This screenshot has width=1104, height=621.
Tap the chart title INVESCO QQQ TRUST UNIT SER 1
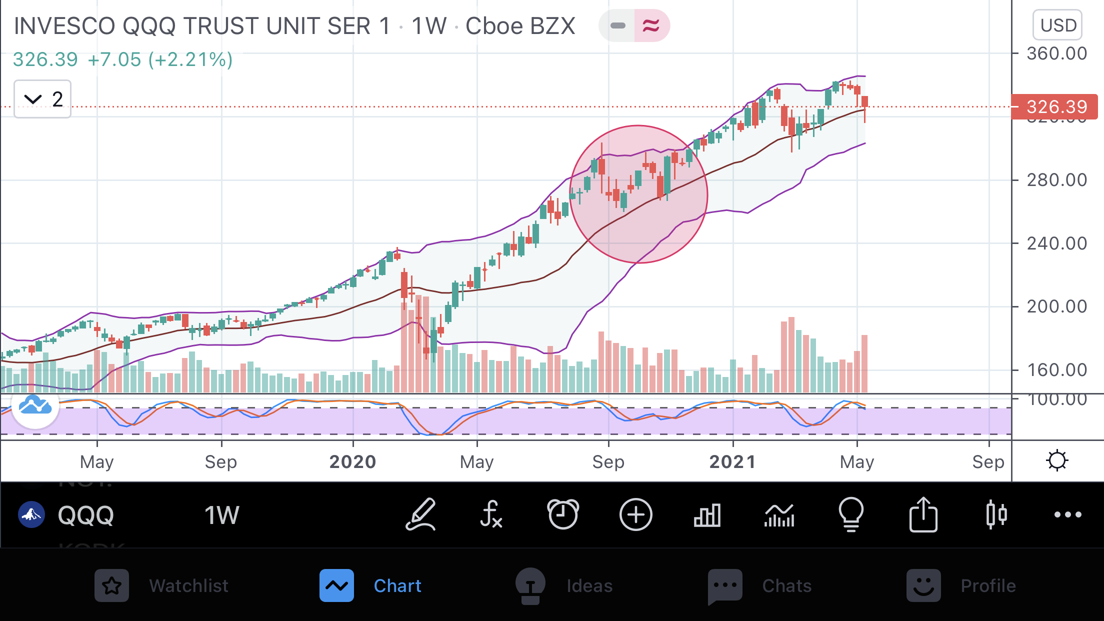point(201,26)
